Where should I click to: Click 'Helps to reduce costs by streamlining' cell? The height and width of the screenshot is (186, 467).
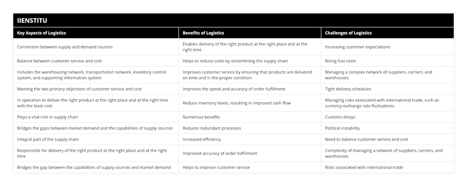250,61
